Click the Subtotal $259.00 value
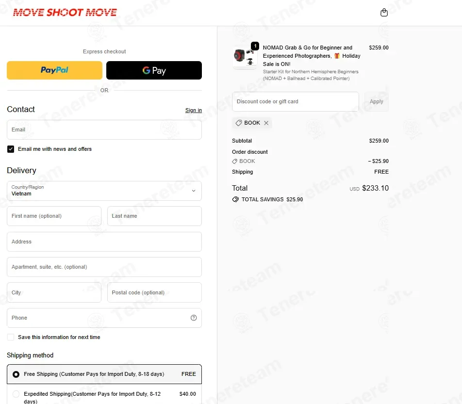Viewport: 462px width, 404px height. pyautogui.click(x=379, y=141)
